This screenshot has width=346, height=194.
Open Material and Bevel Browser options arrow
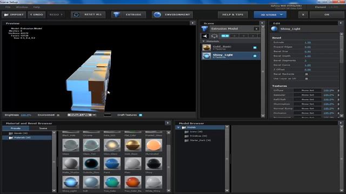tap(168, 123)
